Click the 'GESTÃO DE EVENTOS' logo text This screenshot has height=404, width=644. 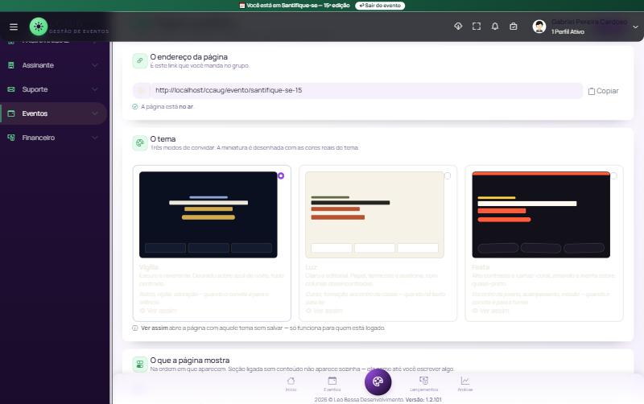coord(79,31)
